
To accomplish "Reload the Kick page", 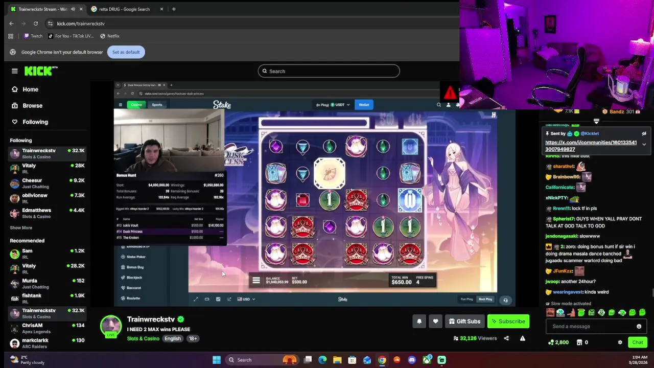I will (x=36, y=24).
